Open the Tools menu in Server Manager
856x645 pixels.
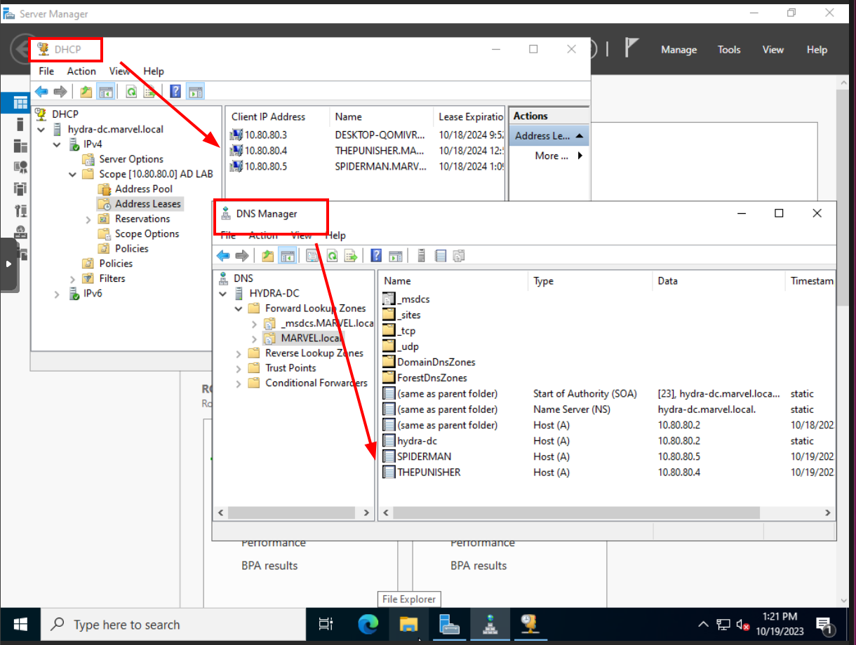pyautogui.click(x=728, y=50)
